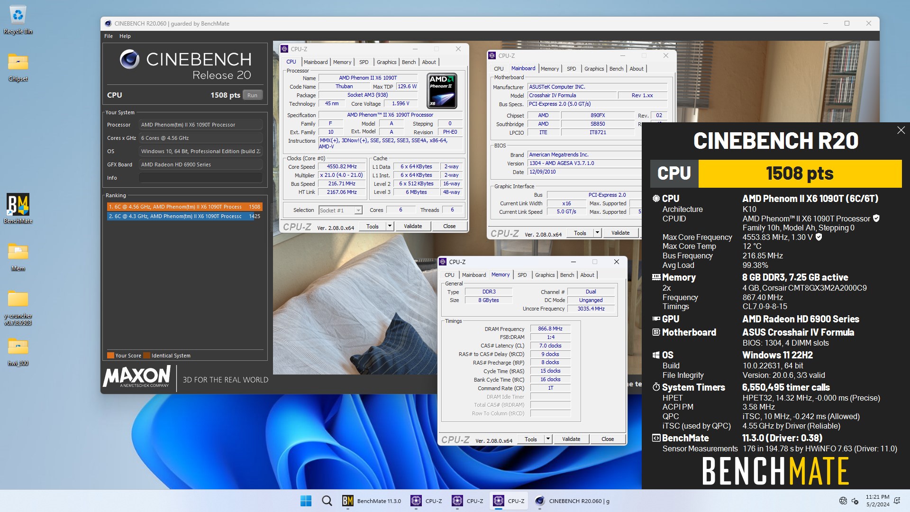Click DRAM Frequency value 866.8 MHz

click(x=550, y=329)
